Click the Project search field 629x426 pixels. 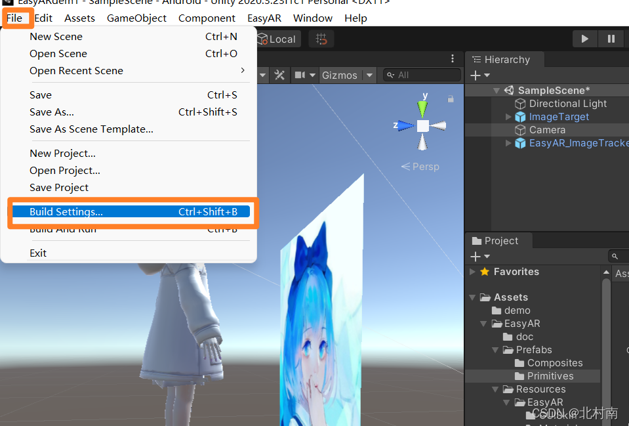click(x=619, y=256)
